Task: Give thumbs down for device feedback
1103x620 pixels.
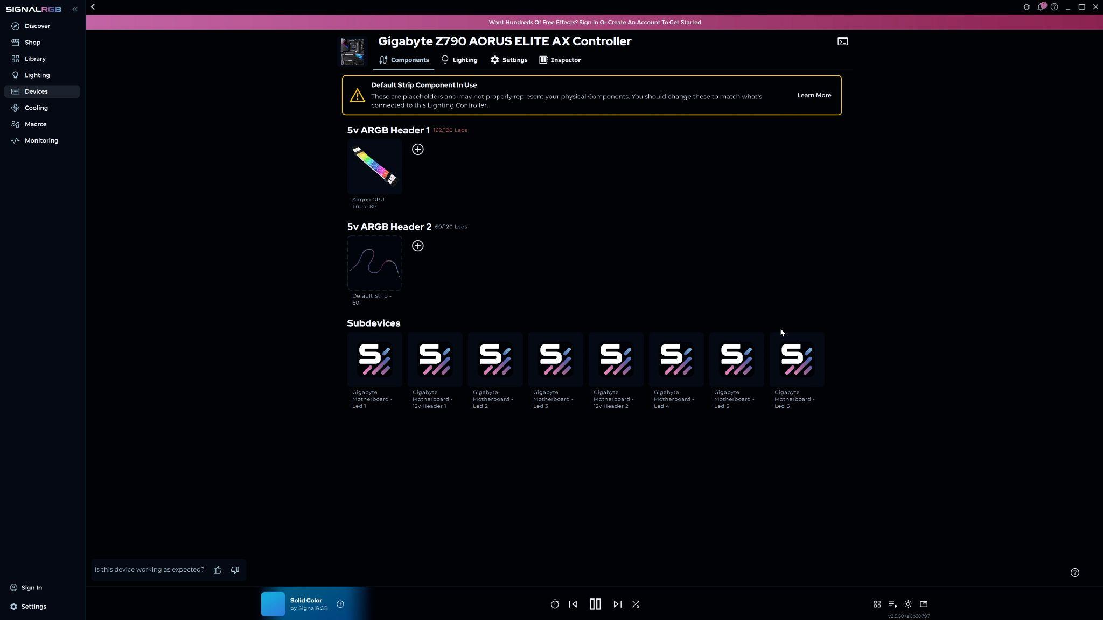Action: [235, 570]
